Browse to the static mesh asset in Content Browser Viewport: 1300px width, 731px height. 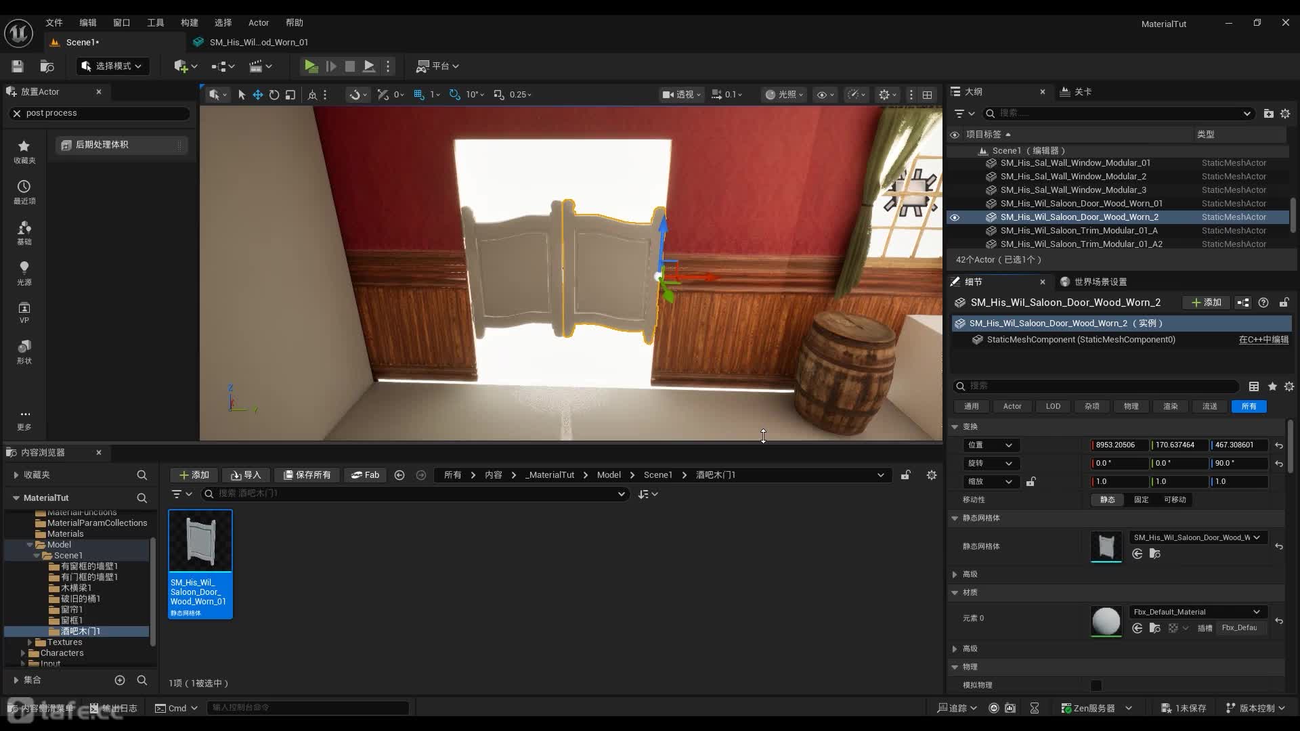point(1154,554)
